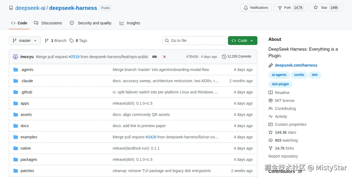Viewport: 352px width, 177px height.
Task: Open the patches folder
Action: click(27, 171)
